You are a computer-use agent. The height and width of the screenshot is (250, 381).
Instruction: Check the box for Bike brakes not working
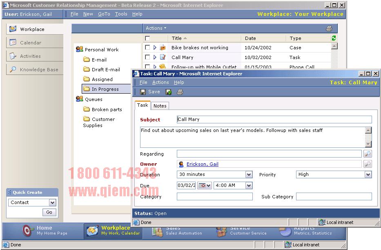[x=147, y=48]
